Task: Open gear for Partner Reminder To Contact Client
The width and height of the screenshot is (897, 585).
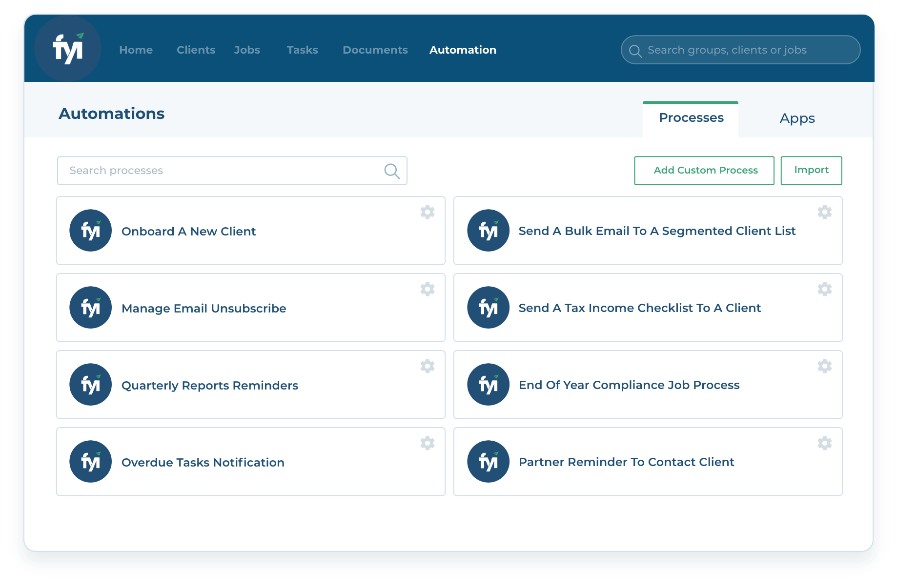Action: pyautogui.click(x=825, y=443)
